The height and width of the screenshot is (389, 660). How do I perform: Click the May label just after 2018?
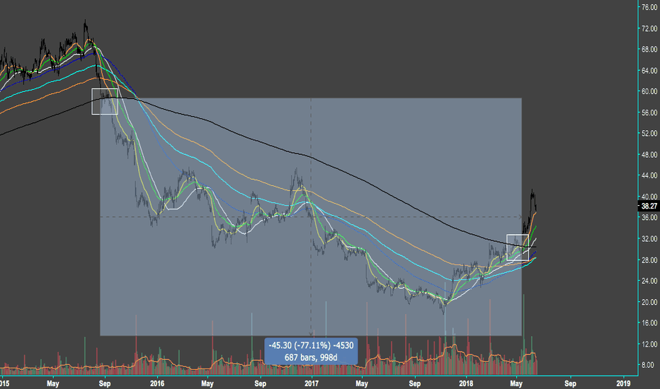click(516, 383)
